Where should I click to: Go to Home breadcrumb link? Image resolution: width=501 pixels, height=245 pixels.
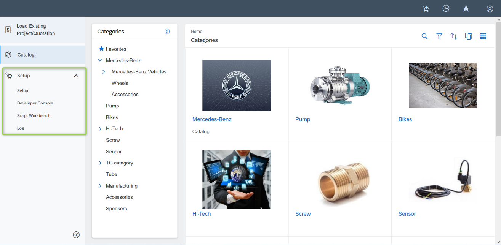pyautogui.click(x=197, y=32)
